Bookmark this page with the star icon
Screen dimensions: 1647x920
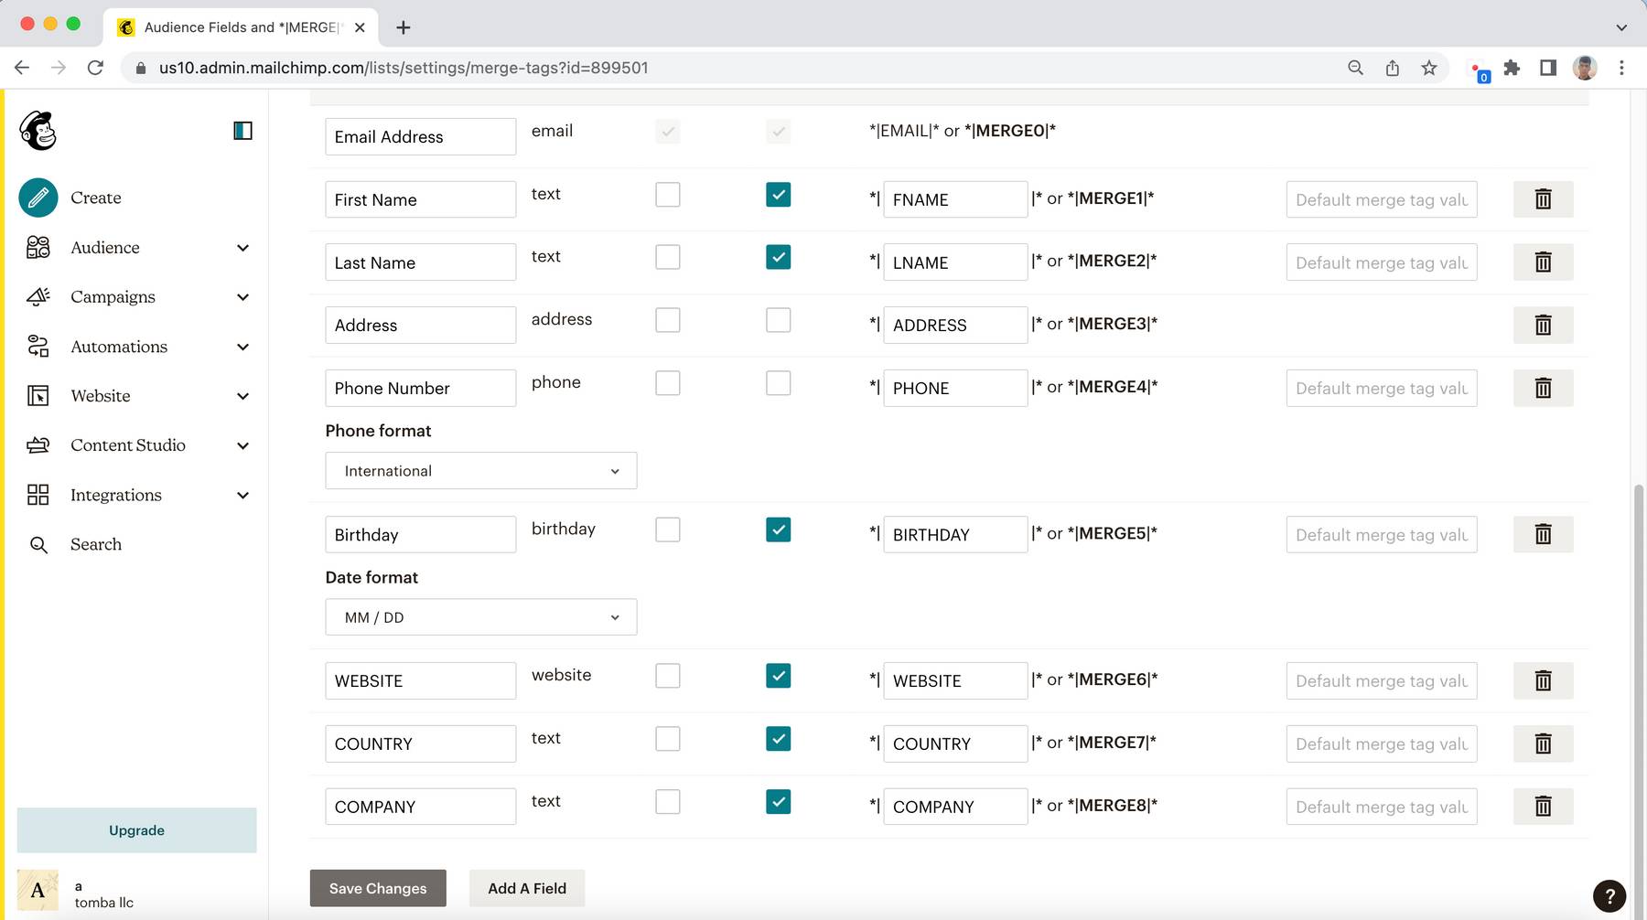(1429, 68)
